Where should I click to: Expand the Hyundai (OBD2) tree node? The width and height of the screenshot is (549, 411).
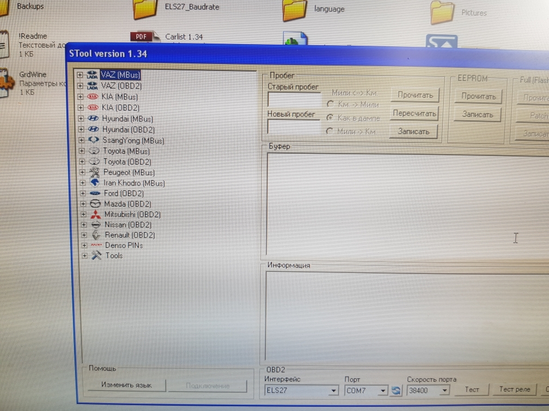click(81, 129)
